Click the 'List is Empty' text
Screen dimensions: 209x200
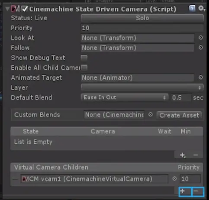click(33, 142)
